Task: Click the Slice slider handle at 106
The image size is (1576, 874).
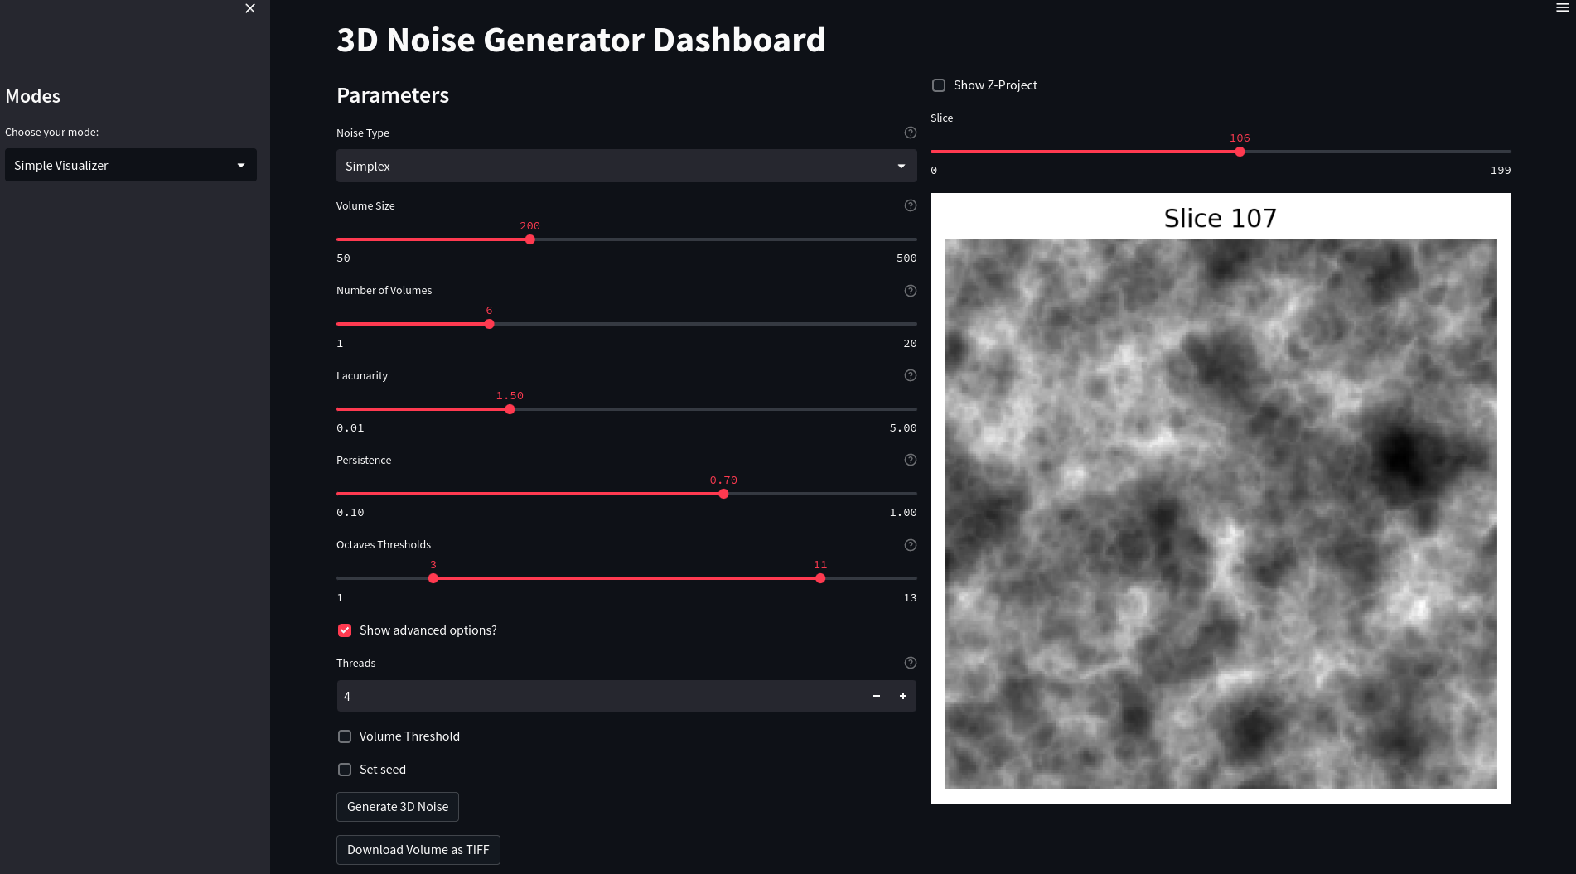Action: click(x=1240, y=152)
